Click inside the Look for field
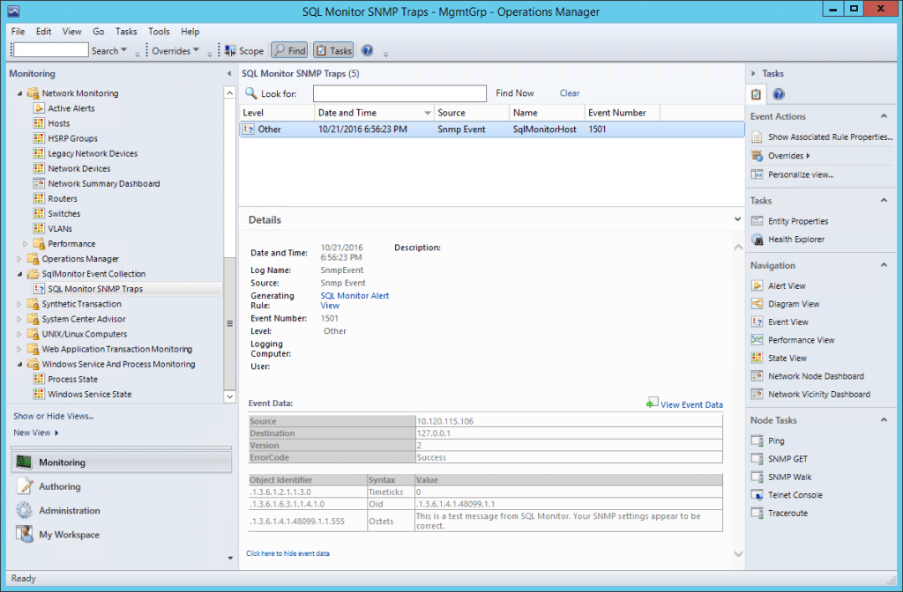 click(x=399, y=92)
